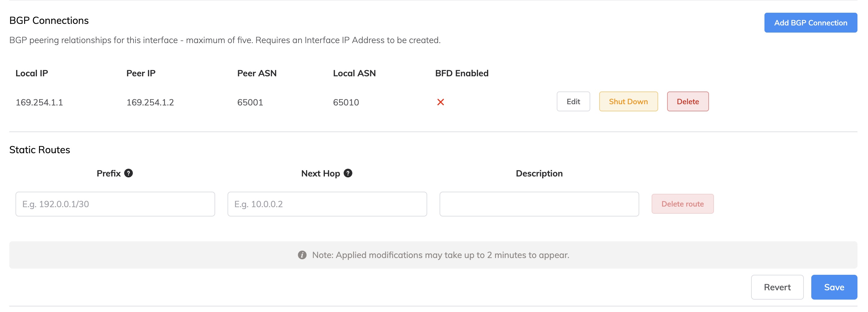Image resolution: width=868 pixels, height=312 pixels.
Task: Select the Local IP value 169.254.1.1
Action: coord(39,102)
